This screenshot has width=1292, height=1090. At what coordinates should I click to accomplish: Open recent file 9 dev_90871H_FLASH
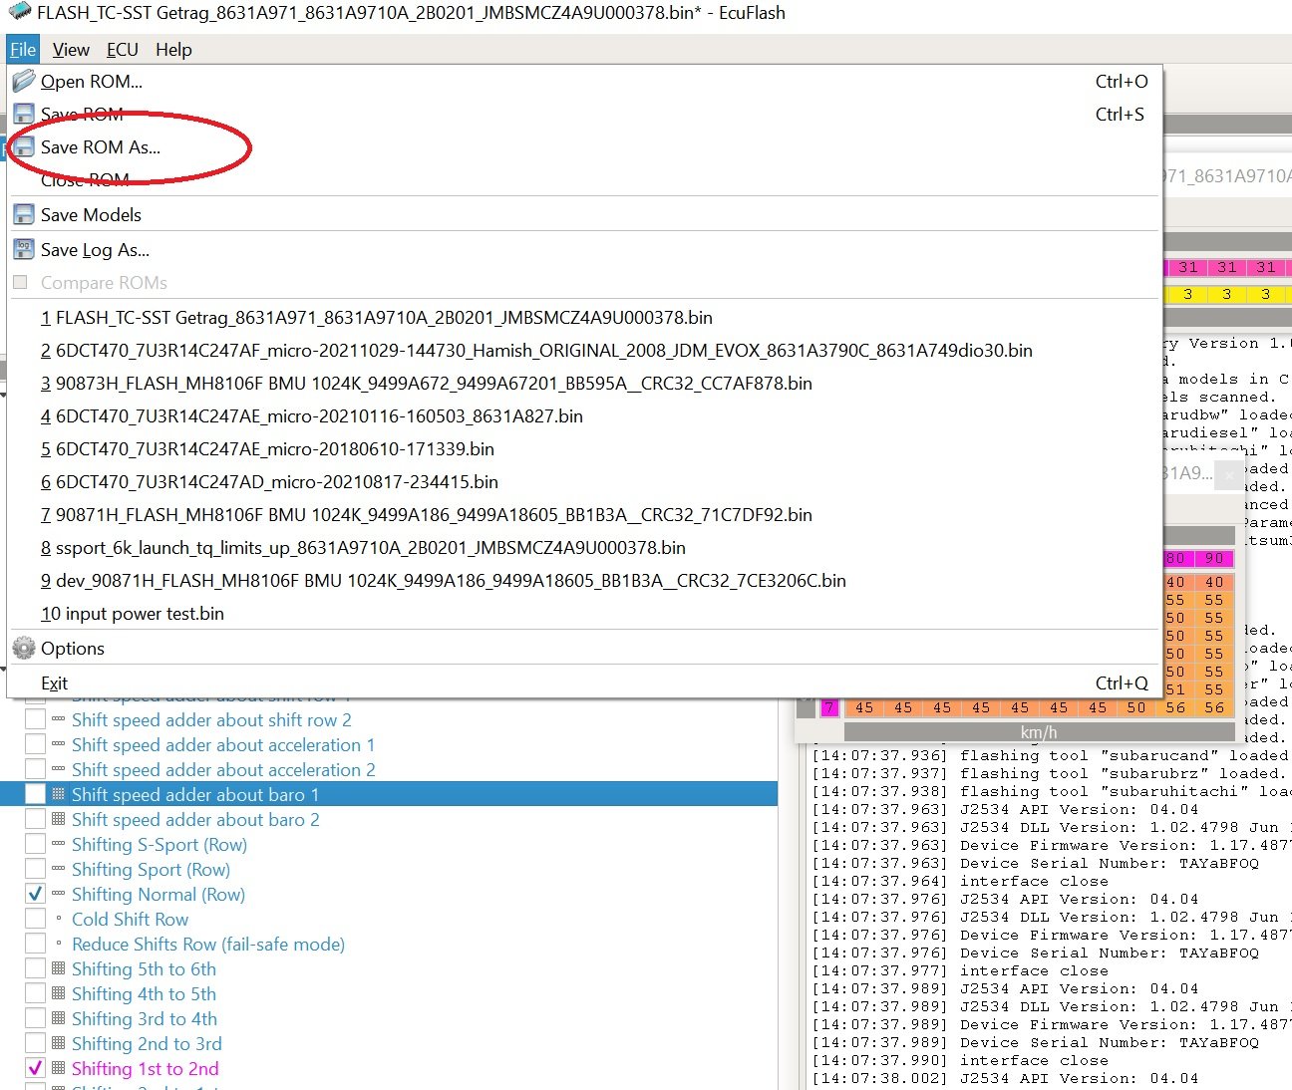[584, 580]
